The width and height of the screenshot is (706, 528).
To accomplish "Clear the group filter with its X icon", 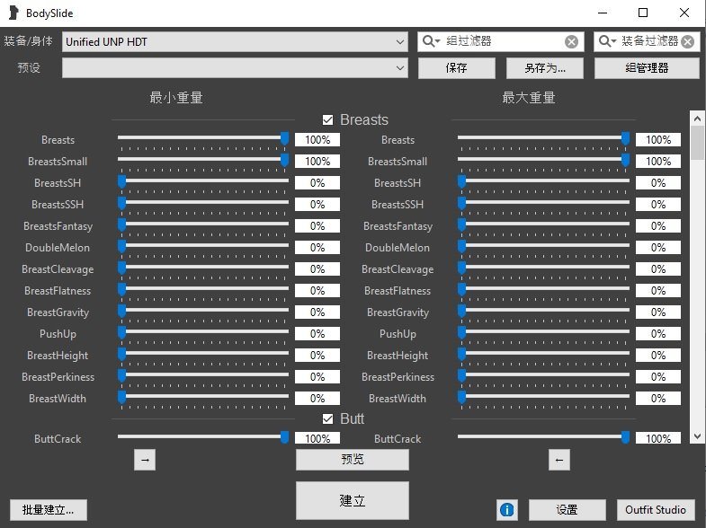I will [x=571, y=42].
